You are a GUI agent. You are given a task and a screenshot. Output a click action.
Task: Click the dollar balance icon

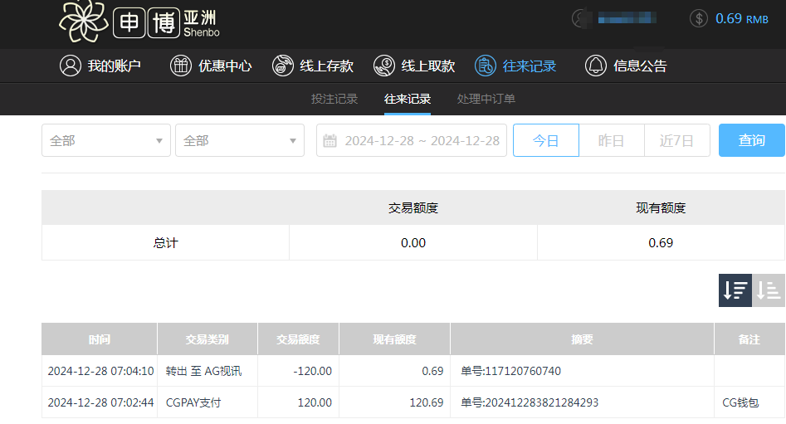[699, 18]
